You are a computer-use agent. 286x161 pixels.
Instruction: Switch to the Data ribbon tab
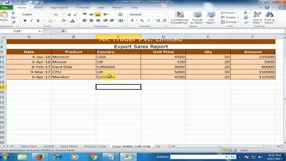pos(101,8)
